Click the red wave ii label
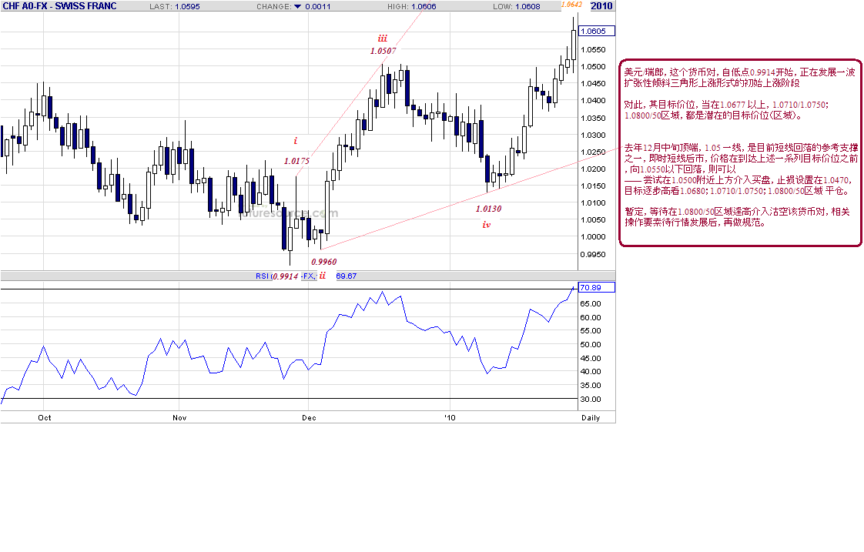 [323, 276]
